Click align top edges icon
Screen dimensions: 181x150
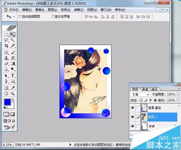point(86,17)
